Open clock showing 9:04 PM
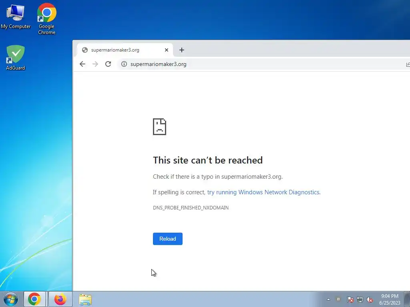Screen dimensions: 410x307 point(390,299)
